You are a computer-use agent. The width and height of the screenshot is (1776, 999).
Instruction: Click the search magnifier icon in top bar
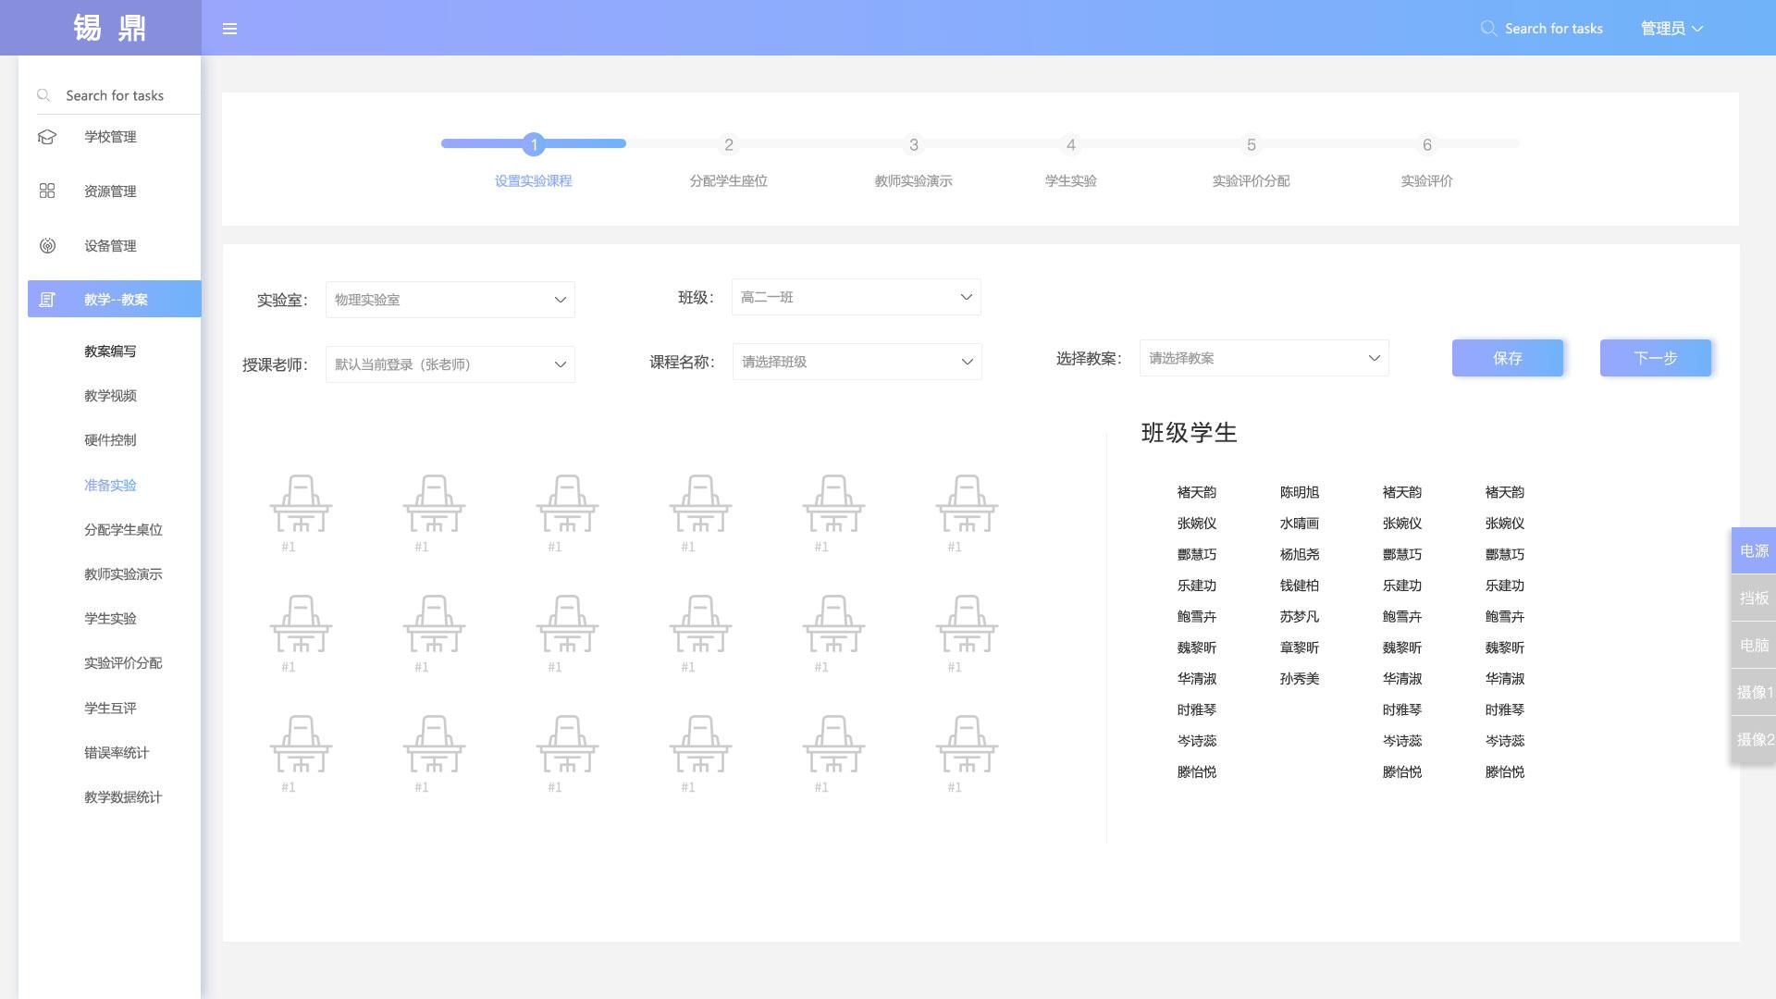tap(1487, 29)
